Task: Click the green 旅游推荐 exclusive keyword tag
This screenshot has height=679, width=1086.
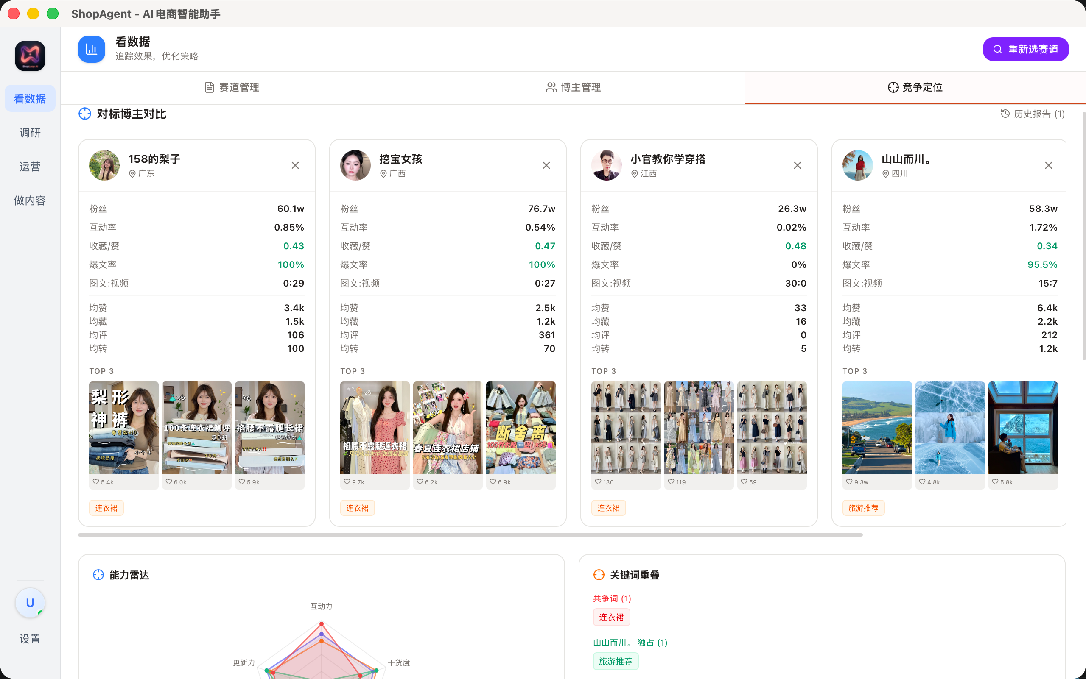Action: click(615, 661)
